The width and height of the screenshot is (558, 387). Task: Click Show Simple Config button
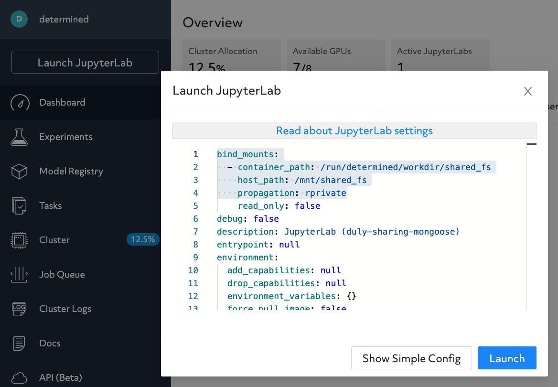tap(411, 358)
